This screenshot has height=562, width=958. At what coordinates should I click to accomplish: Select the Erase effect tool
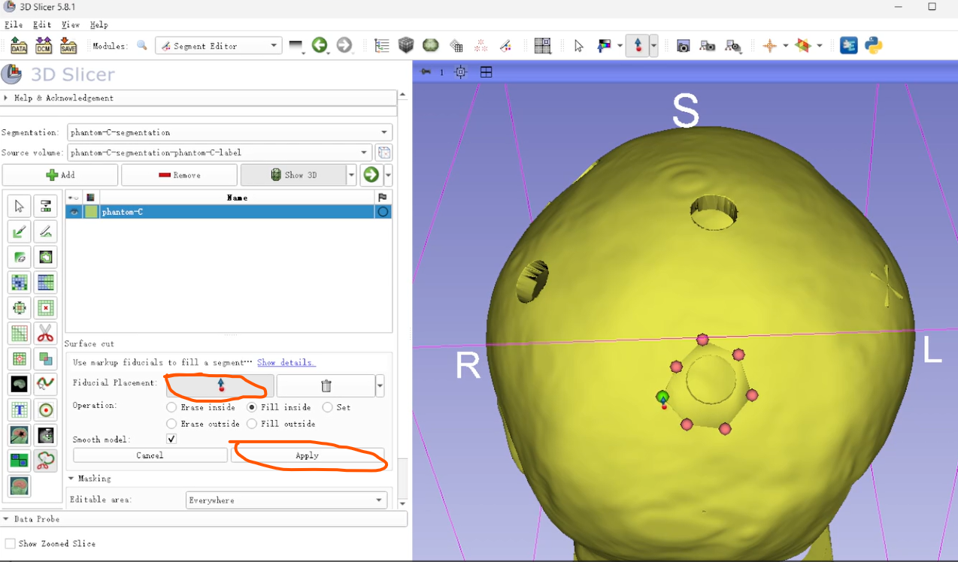20,258
